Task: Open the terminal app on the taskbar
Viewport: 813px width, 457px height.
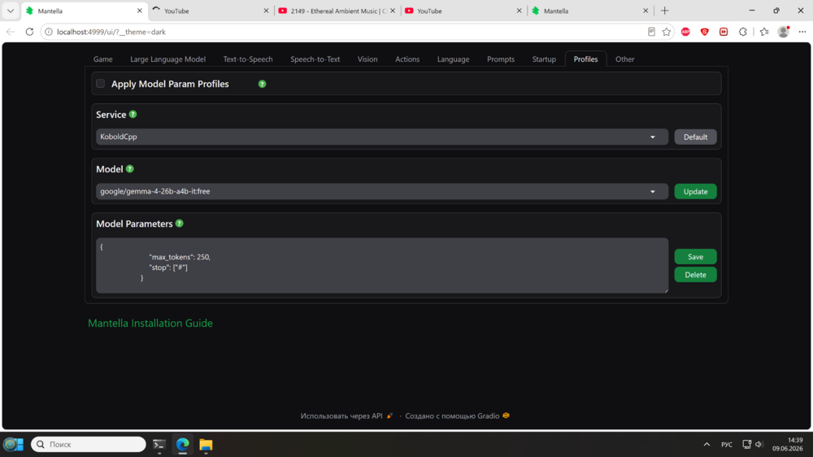Action: coord(159,445)
